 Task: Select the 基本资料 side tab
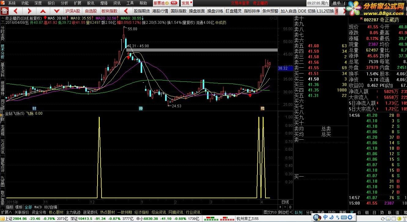click(x=3, y=70)
